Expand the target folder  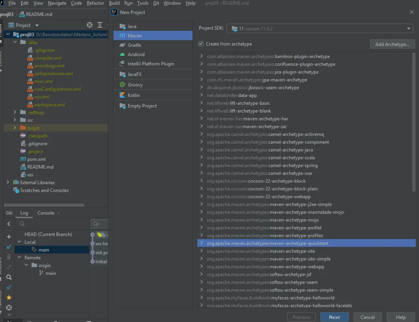pyautogui.click(x=15, y=128)
